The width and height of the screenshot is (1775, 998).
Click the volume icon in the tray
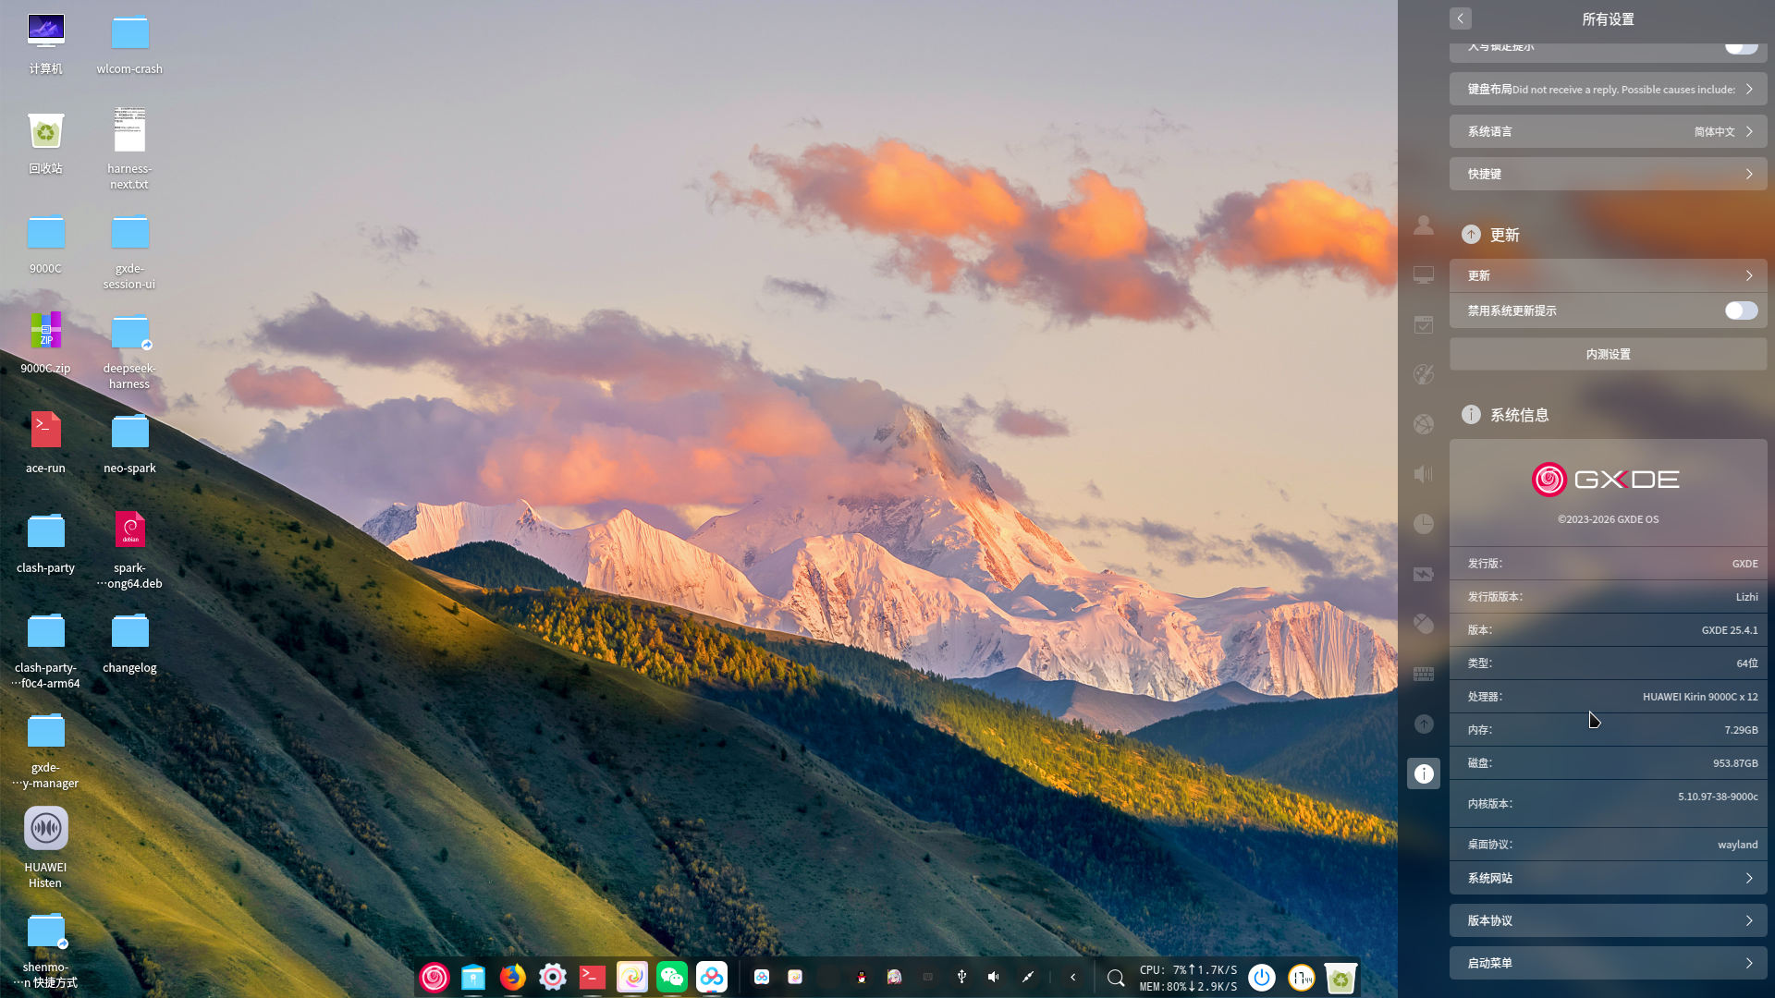[x=994, y=977]
